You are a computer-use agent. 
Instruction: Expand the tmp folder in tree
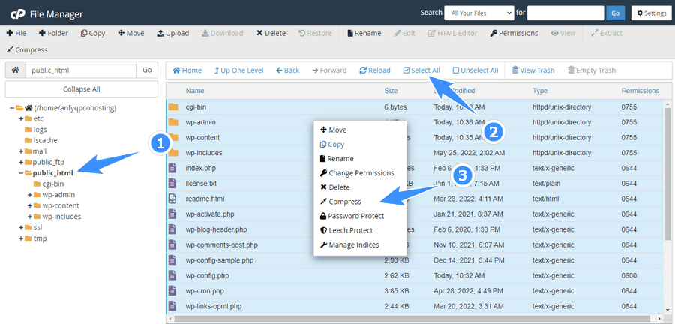[21, 238]
